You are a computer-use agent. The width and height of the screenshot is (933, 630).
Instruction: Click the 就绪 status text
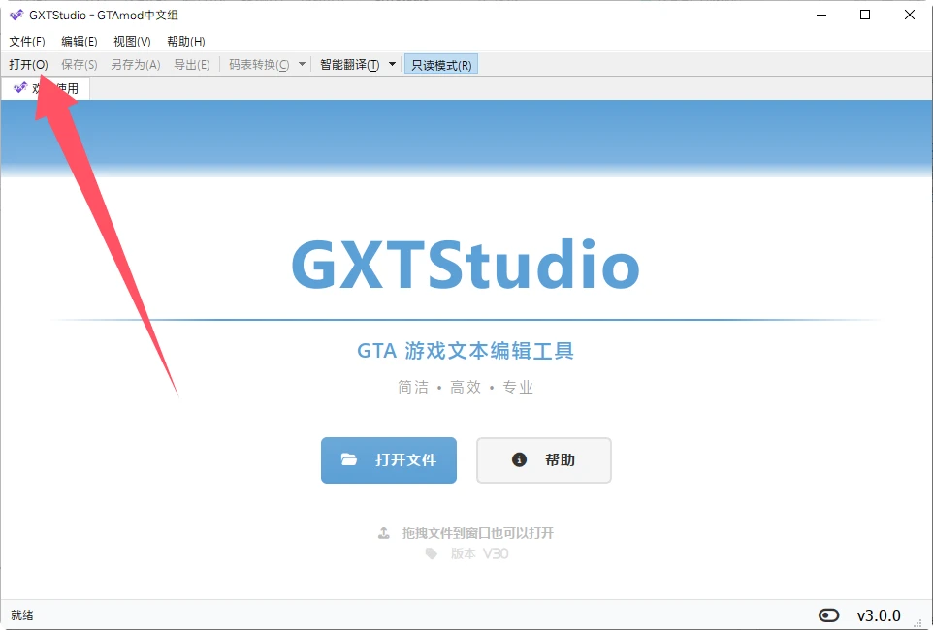point(22,615)
